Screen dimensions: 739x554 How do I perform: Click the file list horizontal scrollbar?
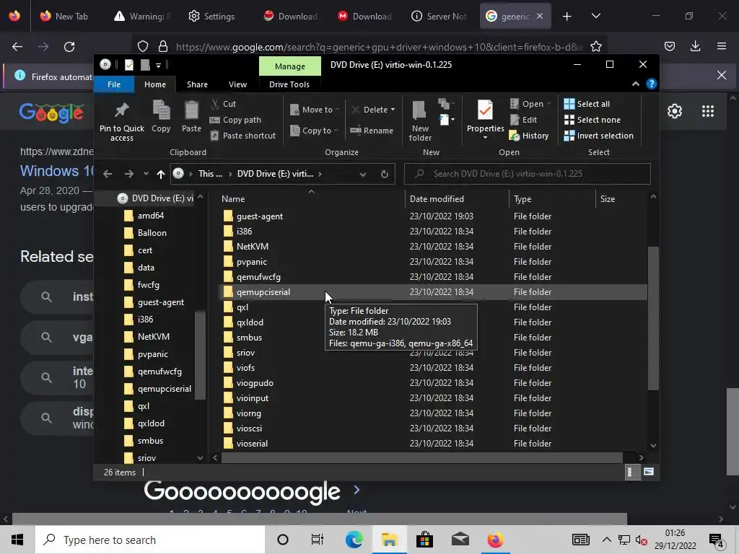tap(421, 457)
